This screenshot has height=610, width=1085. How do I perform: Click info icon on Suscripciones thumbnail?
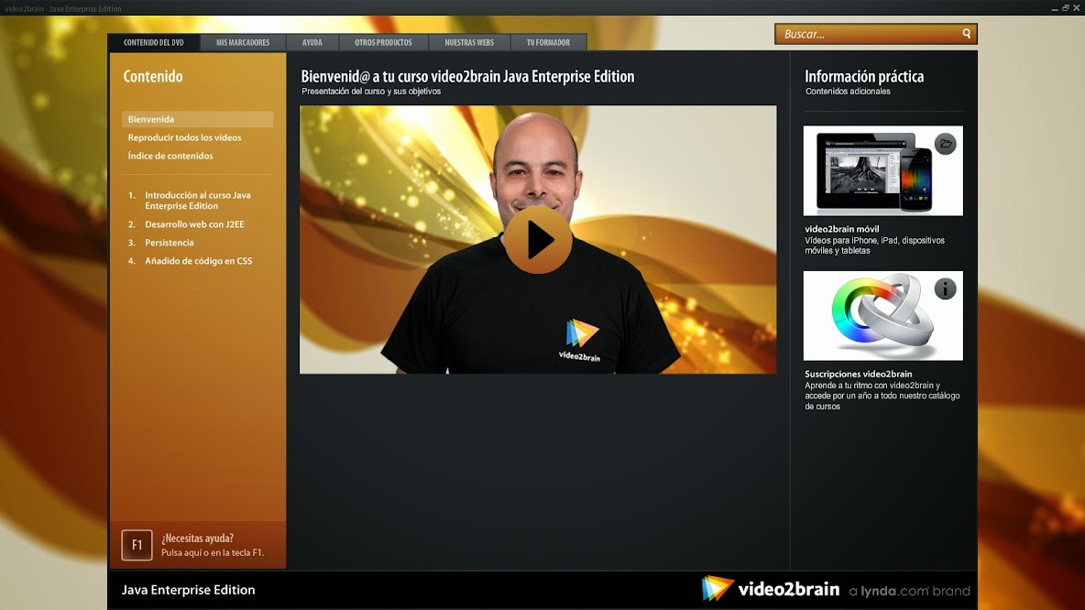(945, 289)
